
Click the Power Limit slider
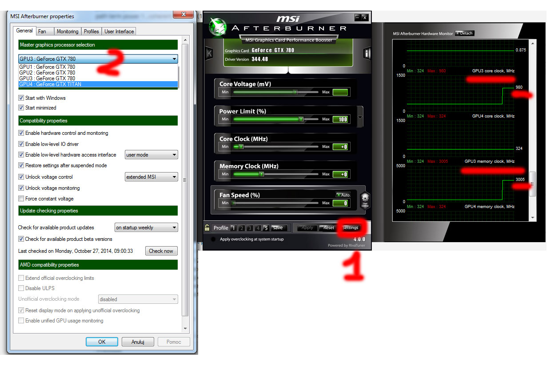(x=276, y=119)
